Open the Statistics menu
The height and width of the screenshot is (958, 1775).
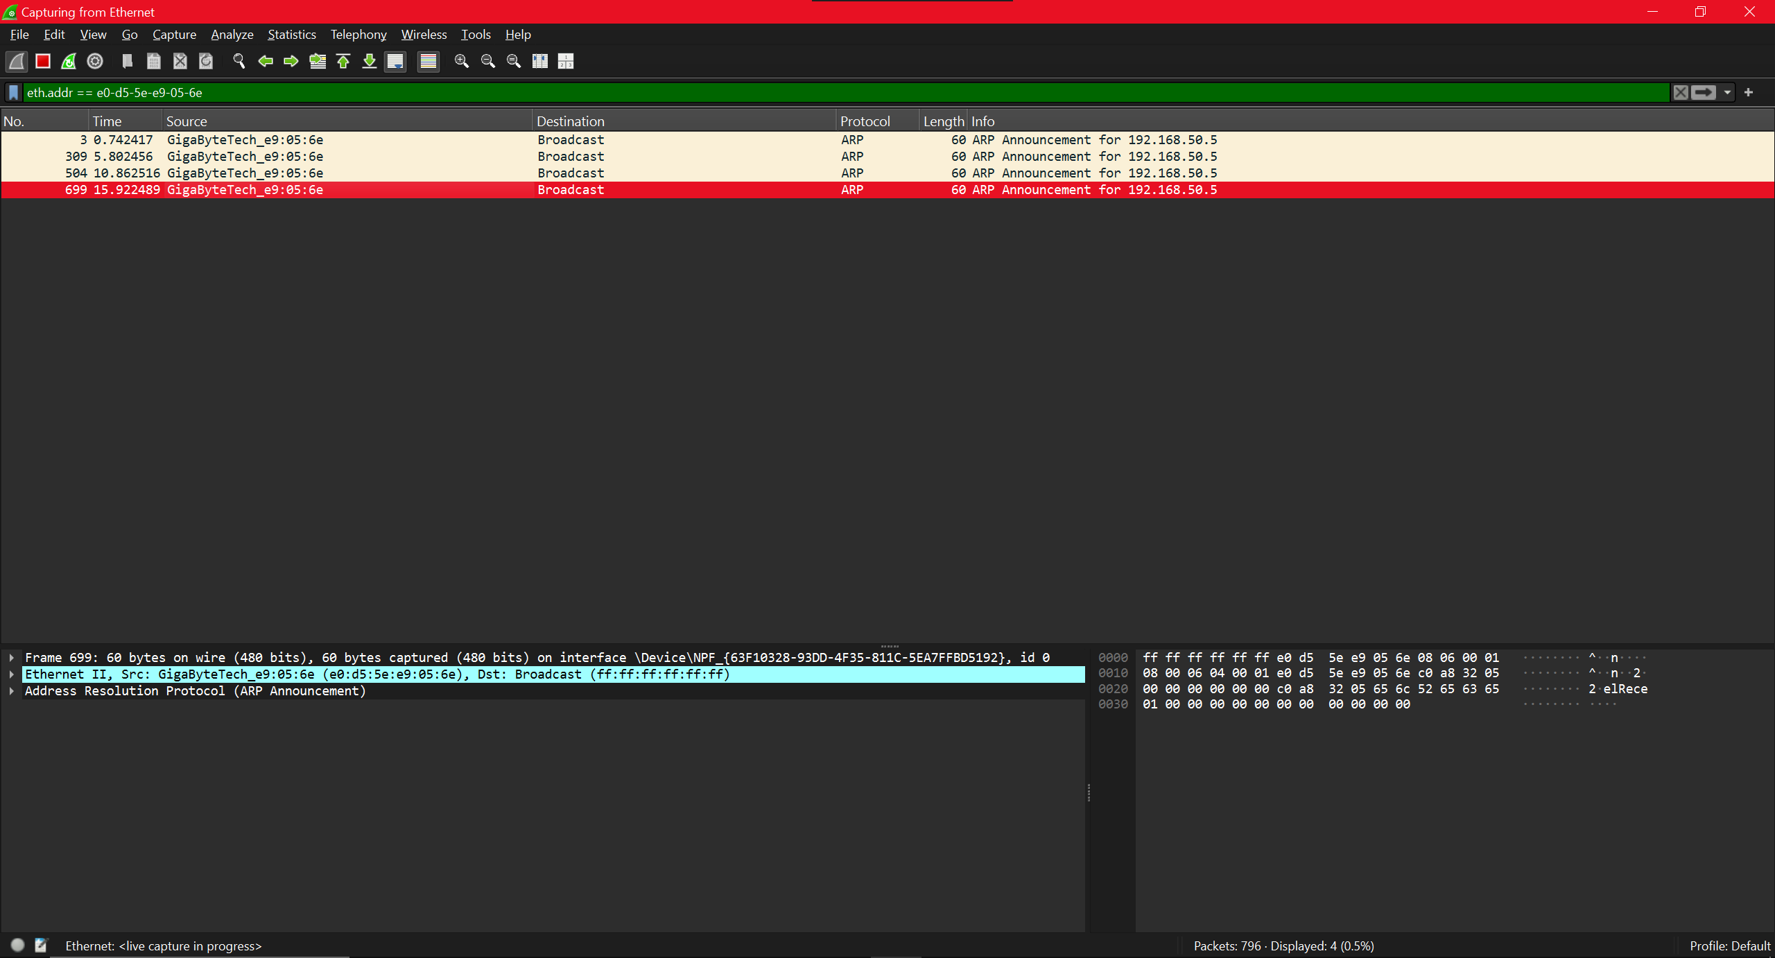click(x=291, y=35)
